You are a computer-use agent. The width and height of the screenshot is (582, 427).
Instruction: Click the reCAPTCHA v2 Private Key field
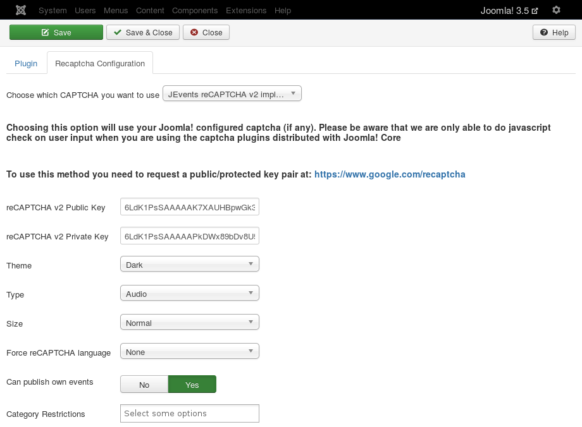190,236
